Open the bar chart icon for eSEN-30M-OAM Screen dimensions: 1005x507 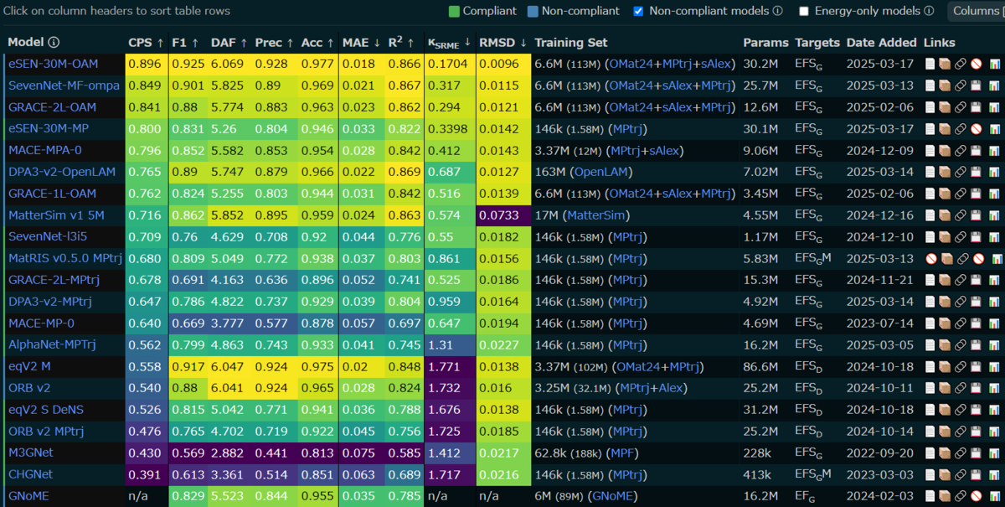(x=994, y=64)
